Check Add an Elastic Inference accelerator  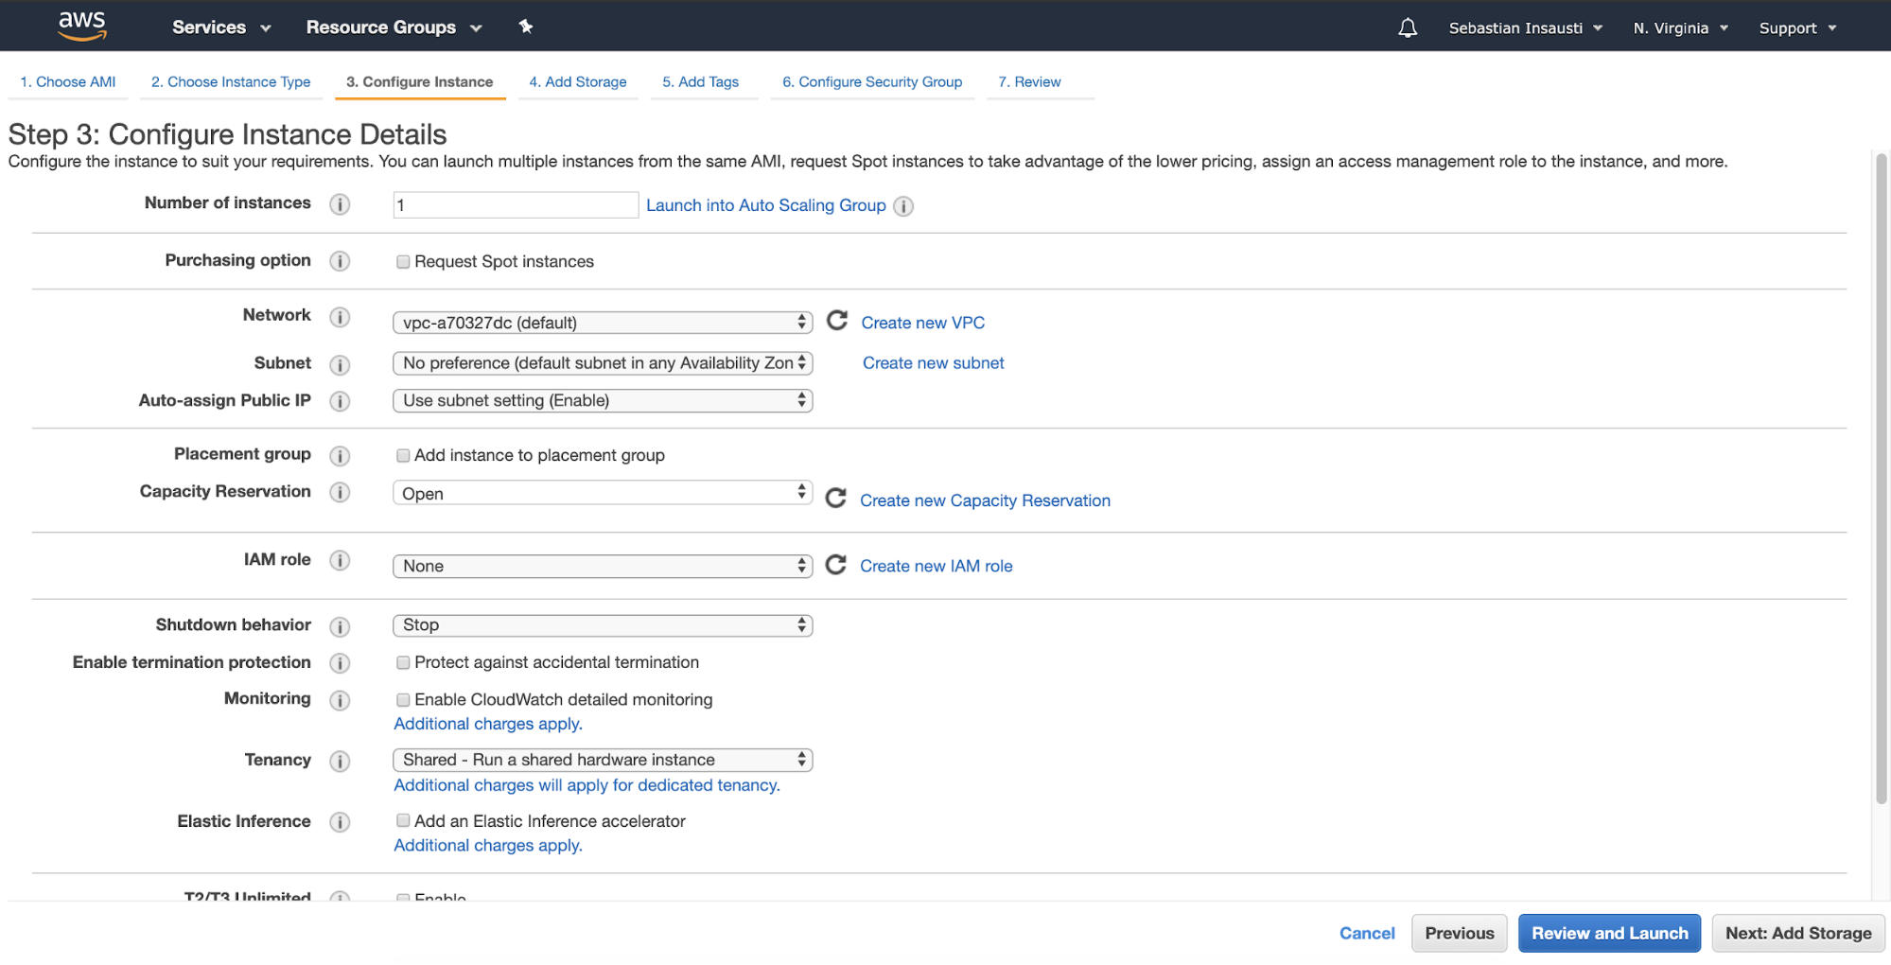(x=403, y=821)
